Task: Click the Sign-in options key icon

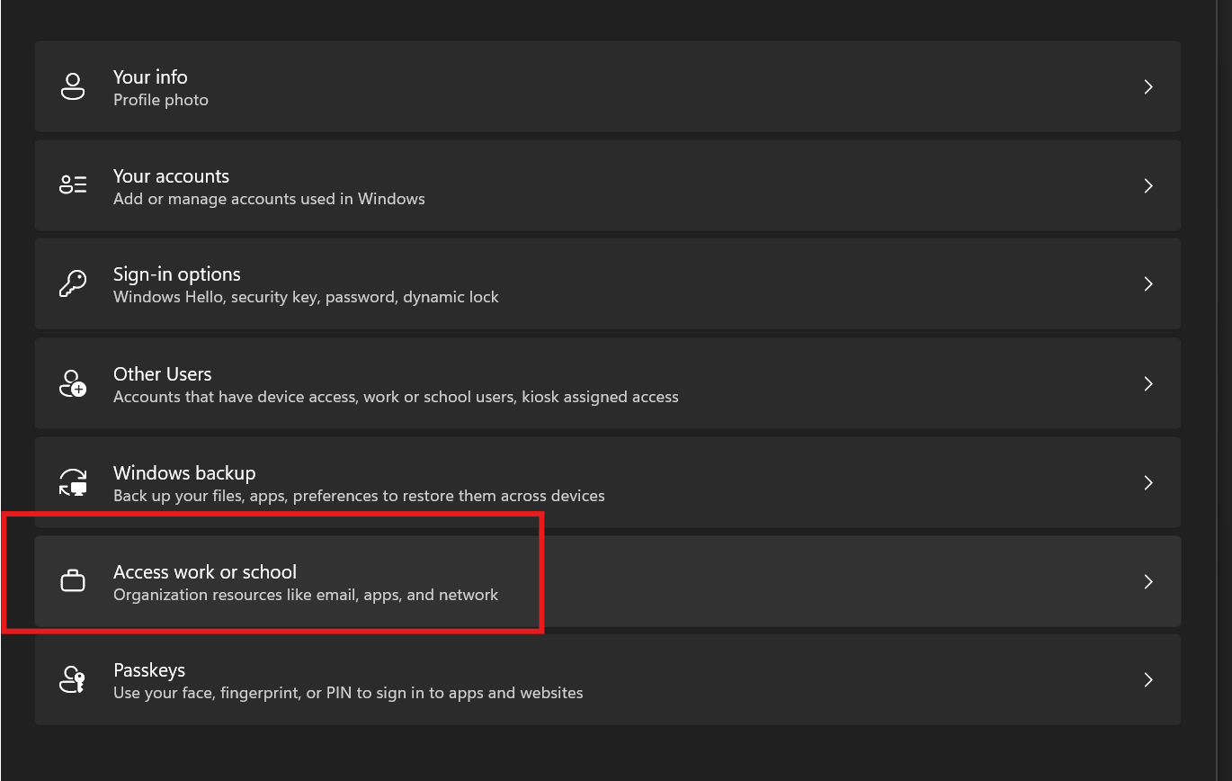Action: pos(73,284)
